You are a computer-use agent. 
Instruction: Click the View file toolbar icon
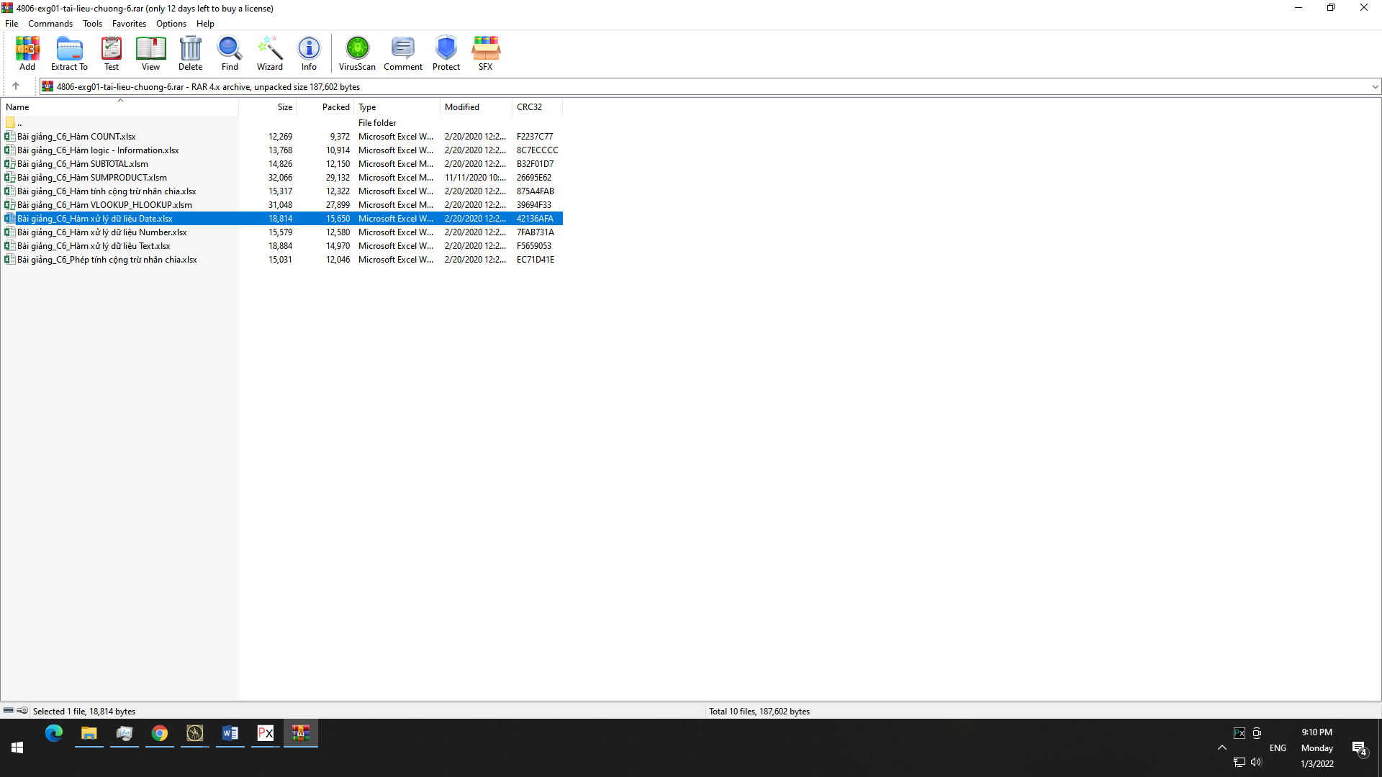click(150, 53)
